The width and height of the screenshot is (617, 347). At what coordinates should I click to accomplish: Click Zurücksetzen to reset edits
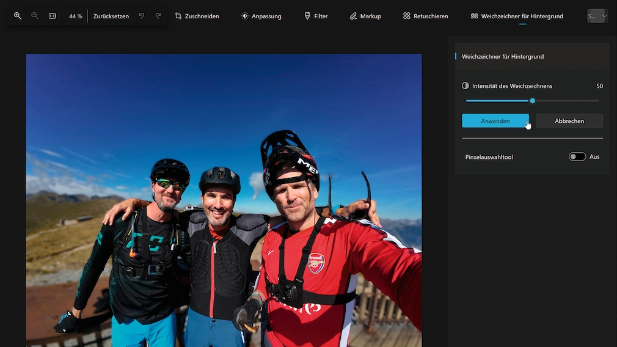click(x=111, y=16)
